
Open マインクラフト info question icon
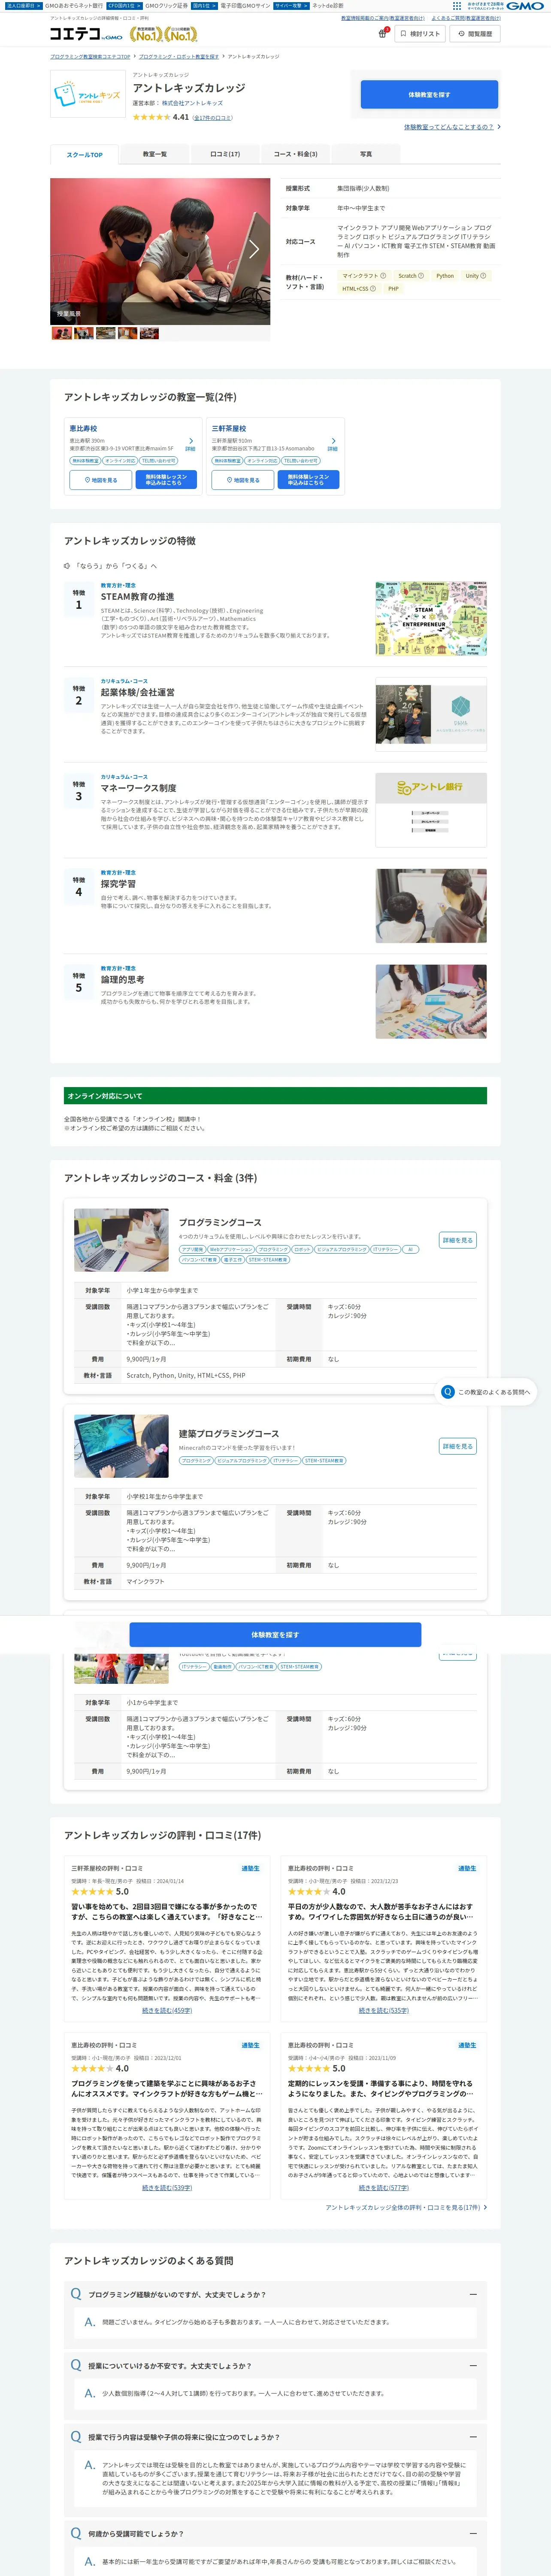tap(383, 276)
